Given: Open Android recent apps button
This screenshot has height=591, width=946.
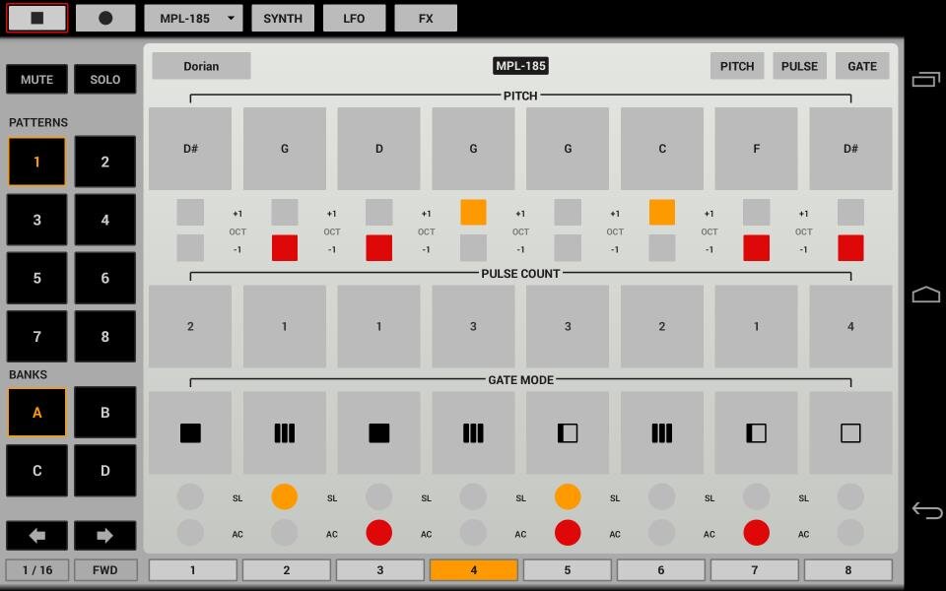Looking at the screenshot, I should point(925,80).
